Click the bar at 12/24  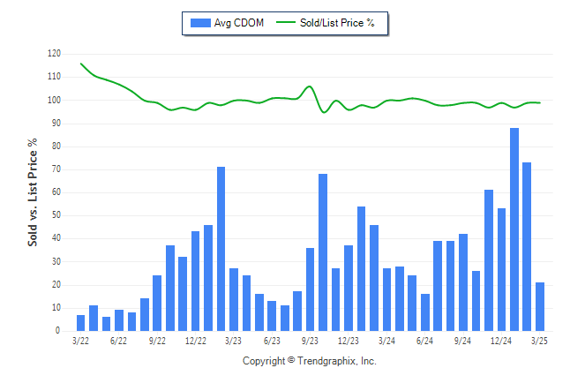click(501, 269)
